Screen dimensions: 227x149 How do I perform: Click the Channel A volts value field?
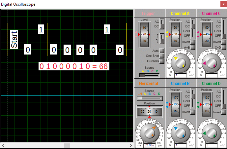(x=180, y=75)
